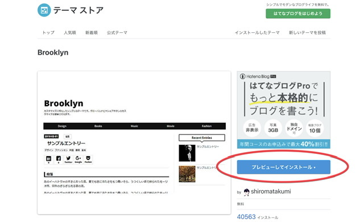This screenshot has height=222, width=364.
Task: Click the Theme Store logo icon
Action: click(44, 10)
